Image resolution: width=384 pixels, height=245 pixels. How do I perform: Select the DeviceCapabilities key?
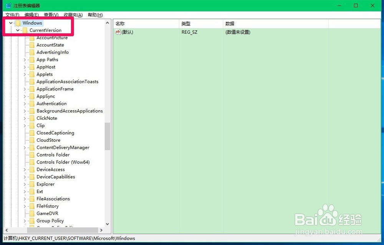click(x=56, y=177)
